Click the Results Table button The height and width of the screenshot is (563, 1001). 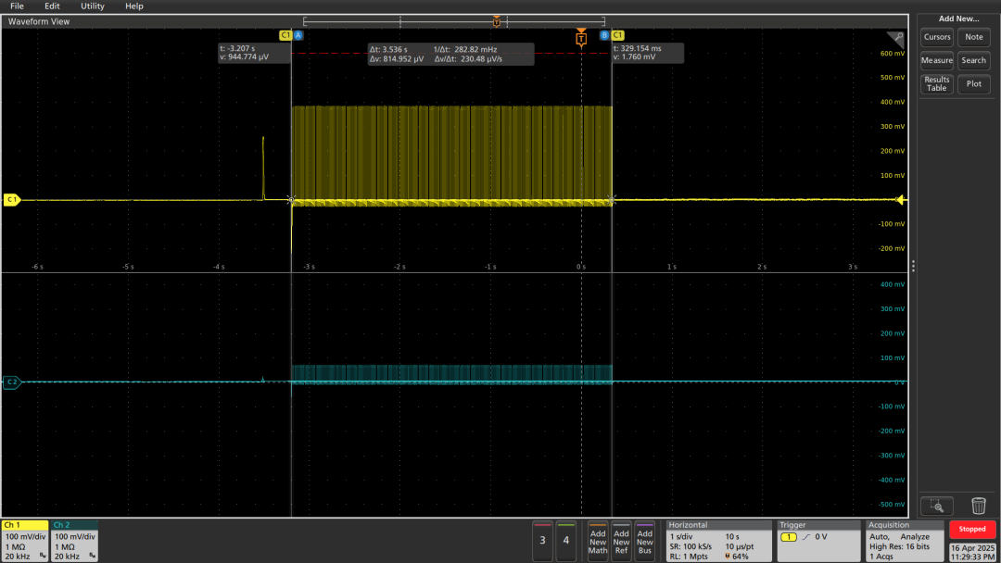(x=936, y=83)
